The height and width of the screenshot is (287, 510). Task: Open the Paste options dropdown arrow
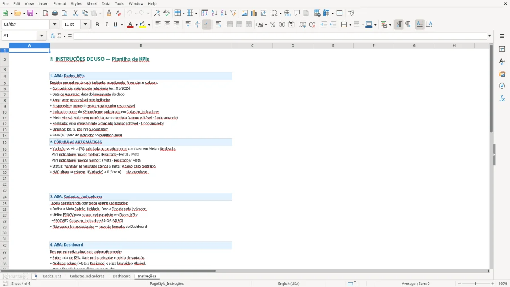100,13
